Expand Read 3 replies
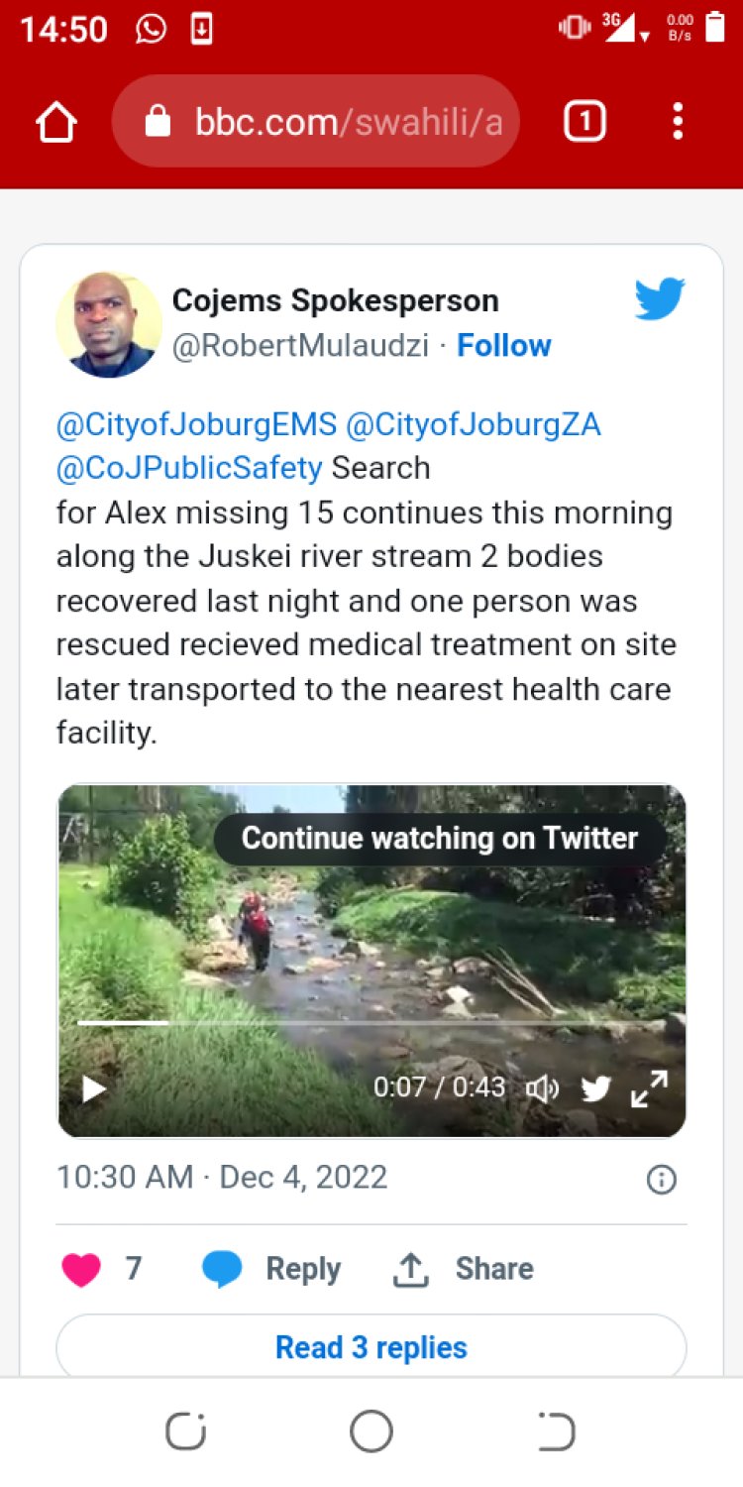743x1487 pixels. coord(371,1347)
